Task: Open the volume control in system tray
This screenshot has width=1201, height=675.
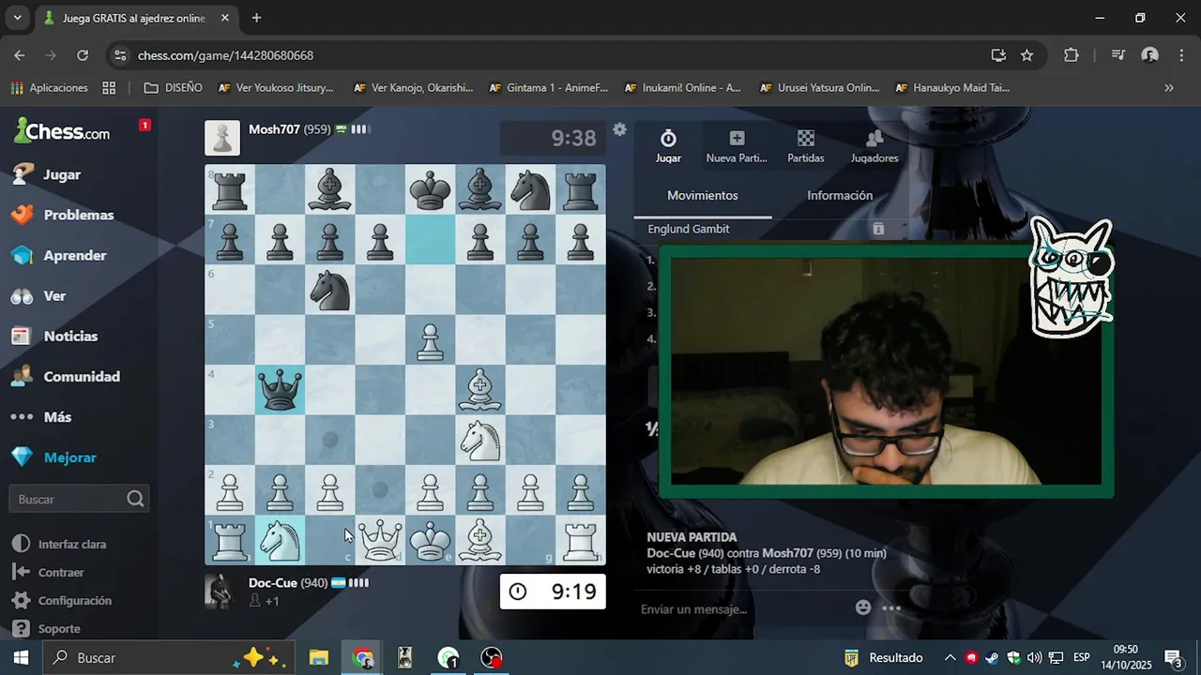Action: coord(1034,657)
